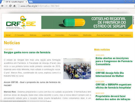Click the Conselho Regional de Farmácia banner
The height and width of the screenshot is (102, 135).
[87, 22]
